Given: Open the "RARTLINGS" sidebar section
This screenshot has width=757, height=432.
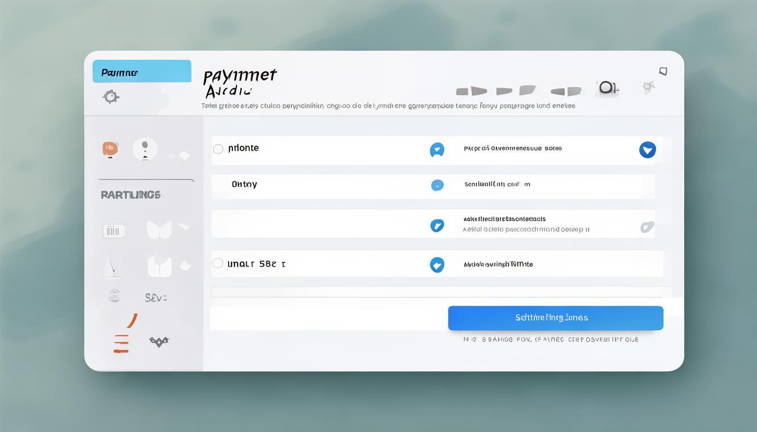Looking at the screenshot, I should coord(131,195).
